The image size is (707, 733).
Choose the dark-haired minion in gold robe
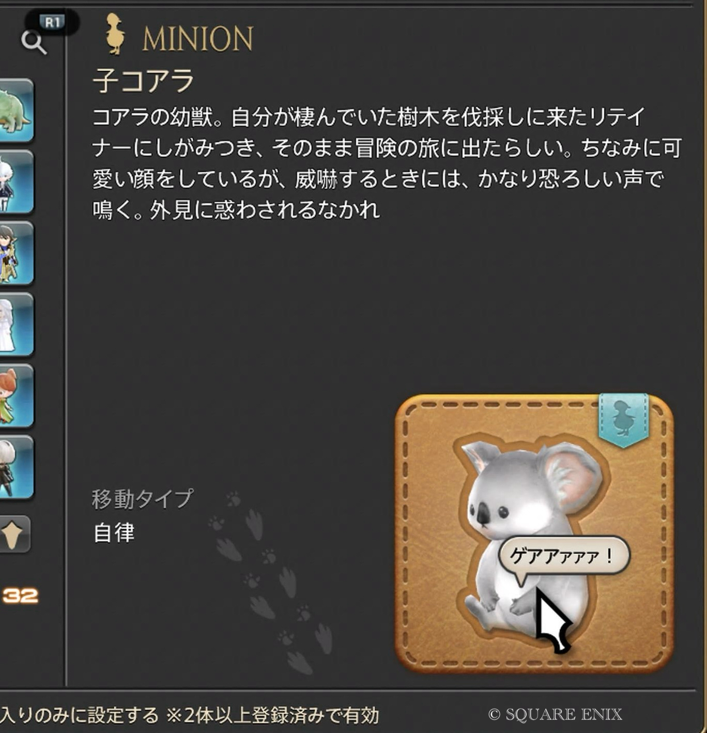point(17,253)
